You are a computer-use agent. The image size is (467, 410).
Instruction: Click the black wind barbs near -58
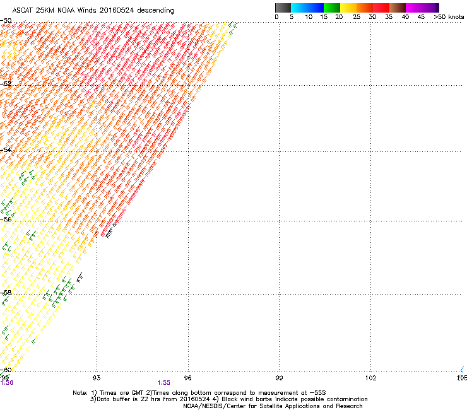pos(80,277)
